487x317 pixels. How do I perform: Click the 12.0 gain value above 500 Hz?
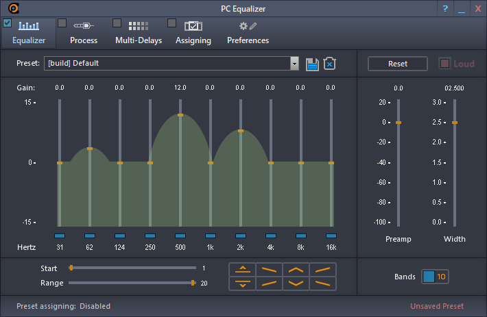coord(180,88)
